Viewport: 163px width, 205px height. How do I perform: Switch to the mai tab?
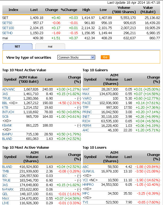tap(50, 46)
